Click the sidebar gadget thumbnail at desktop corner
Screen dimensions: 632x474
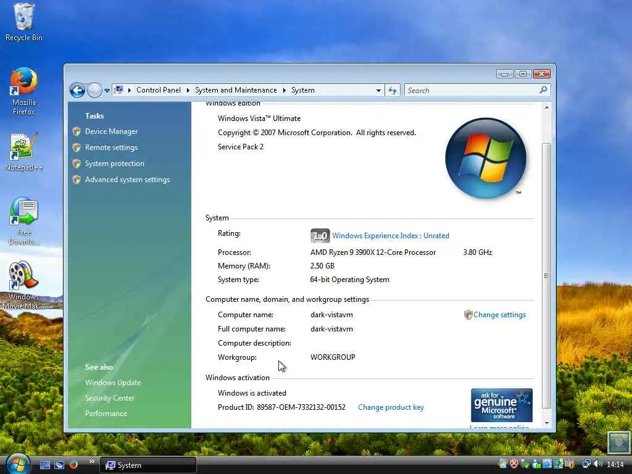pos(618,442)
